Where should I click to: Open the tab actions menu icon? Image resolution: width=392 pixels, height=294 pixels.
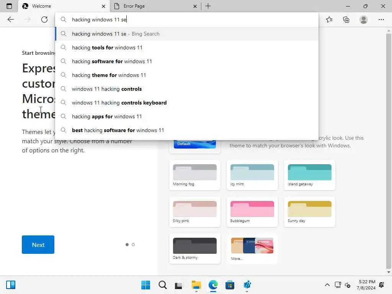(9, 6)
